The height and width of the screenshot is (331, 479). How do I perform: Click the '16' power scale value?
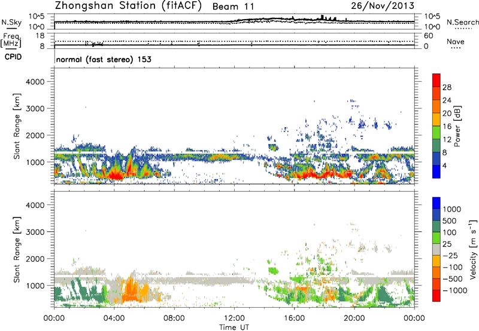pos(447,127)
